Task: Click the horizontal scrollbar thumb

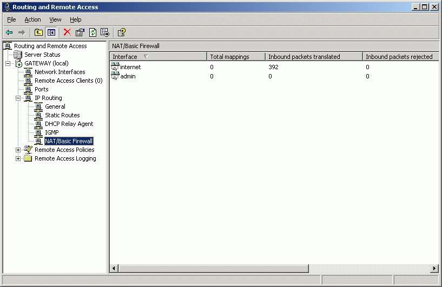Action: click(213, 269)
